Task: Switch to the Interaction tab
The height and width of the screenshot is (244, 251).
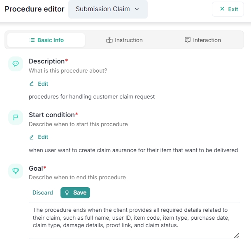Action: click(203, 40)
